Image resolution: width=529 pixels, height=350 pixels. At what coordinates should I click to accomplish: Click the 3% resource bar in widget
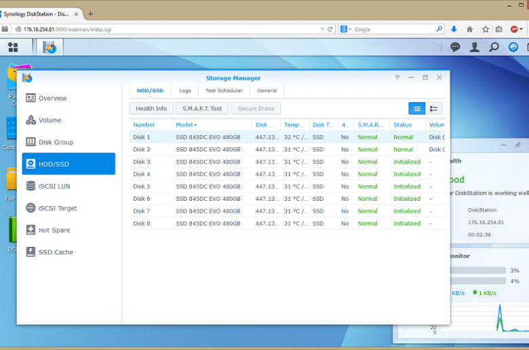tap(478, 271)
